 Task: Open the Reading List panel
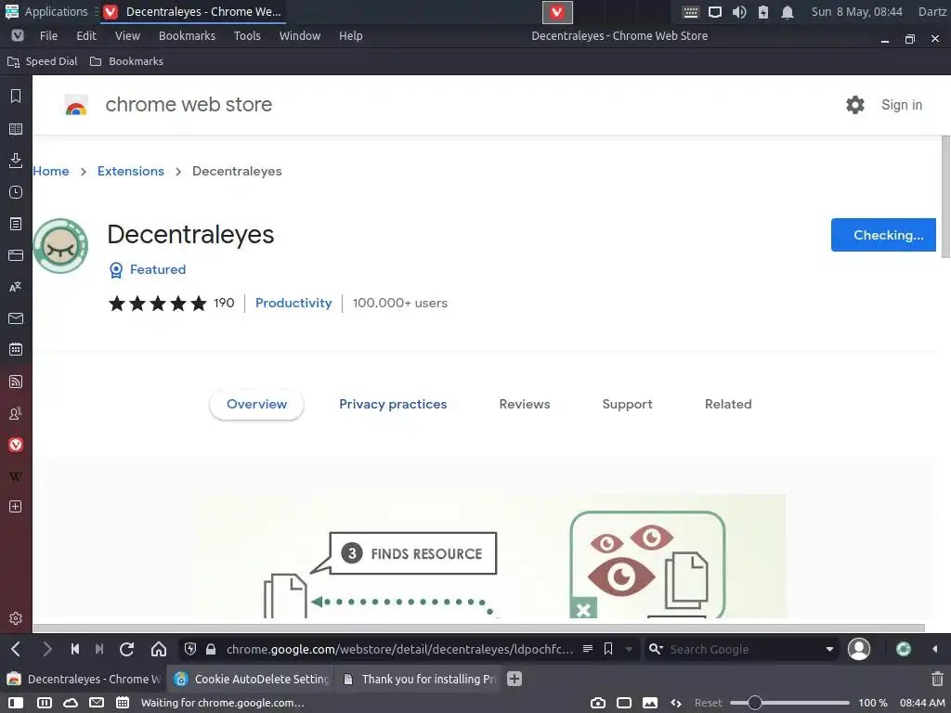point(16,128)
